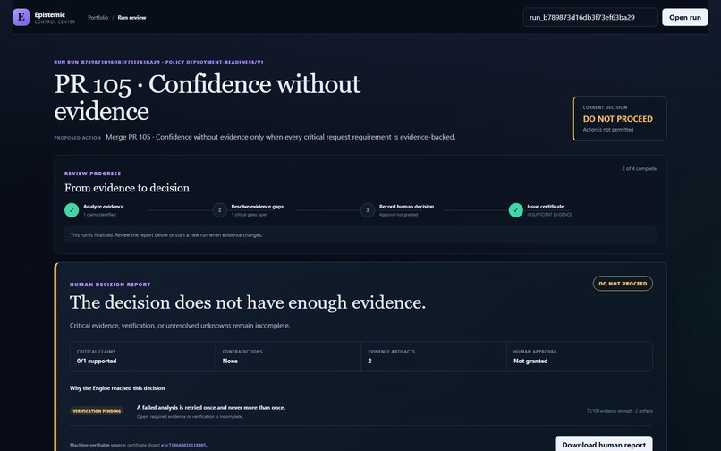721x451 pixels.
Task: Select the Run review breadcrumb
Action: click(x=131, y=18)
